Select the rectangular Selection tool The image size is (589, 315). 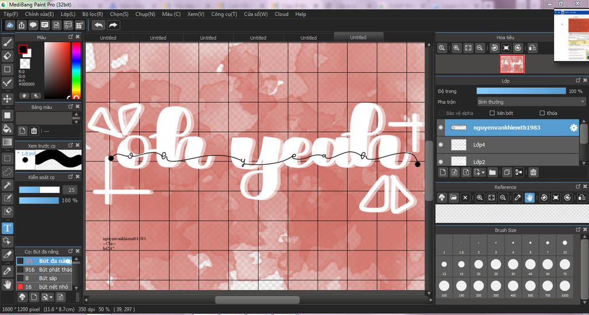[7, 158]
